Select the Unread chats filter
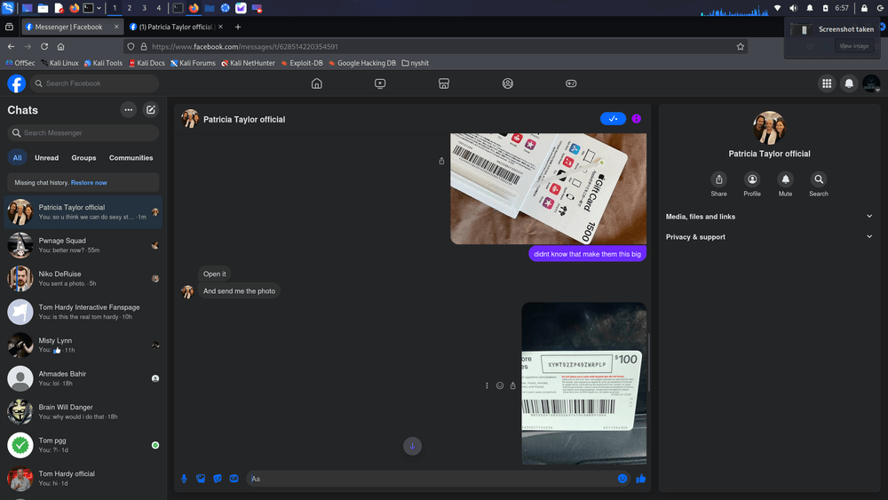Screen dimensions: 888x500 coord(46,157)
